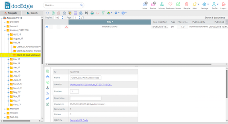Collapse the Dec_18 folder

(x=8, y=43)
